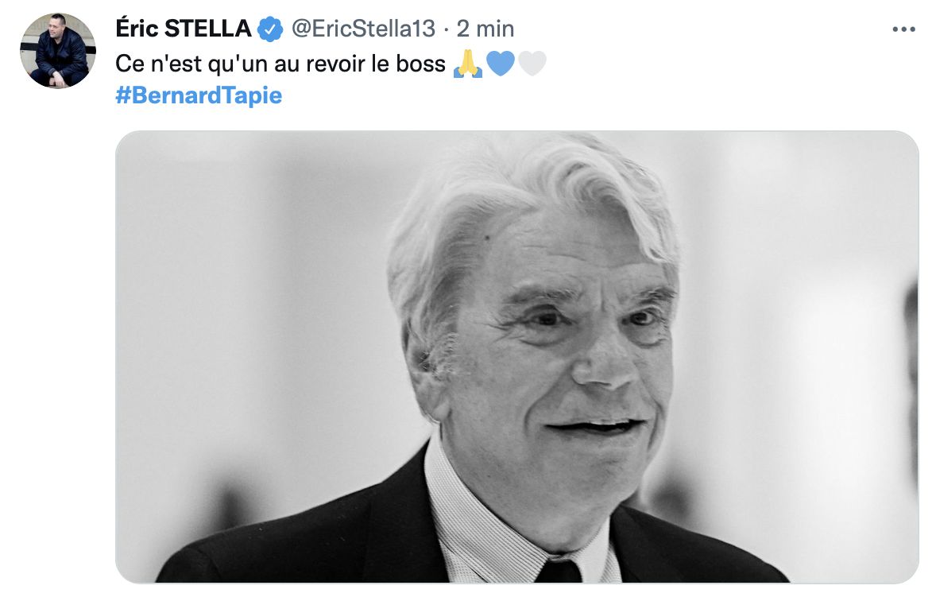Click the blue verified badge

click(271, 29)
